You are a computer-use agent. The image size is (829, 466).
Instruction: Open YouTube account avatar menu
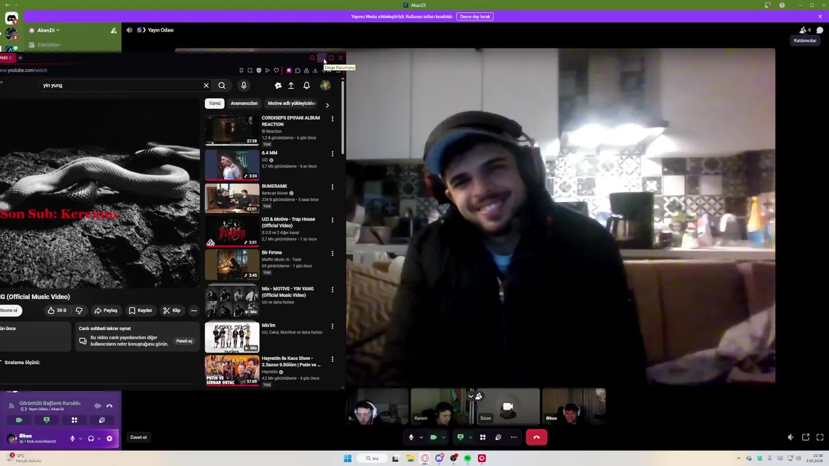pyautogui.click(x=325, y=85)
